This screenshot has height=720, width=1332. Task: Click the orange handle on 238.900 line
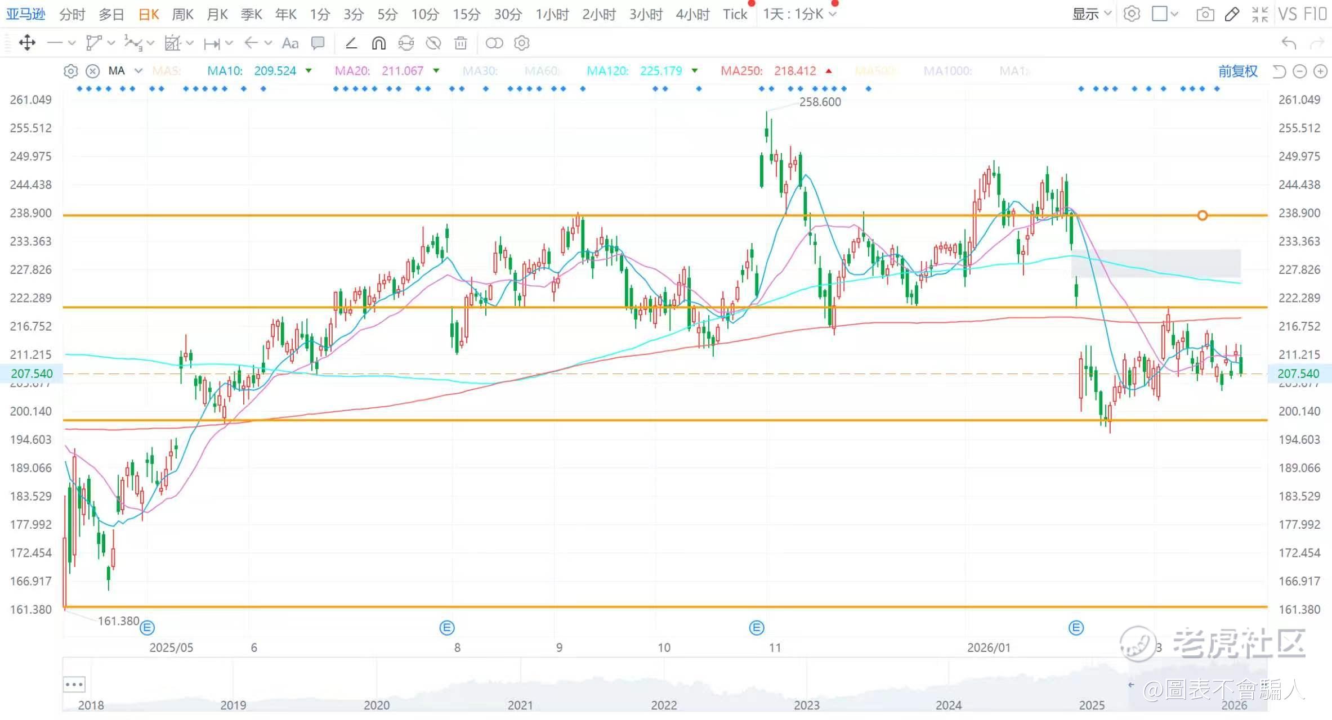tap(1202, 215)
